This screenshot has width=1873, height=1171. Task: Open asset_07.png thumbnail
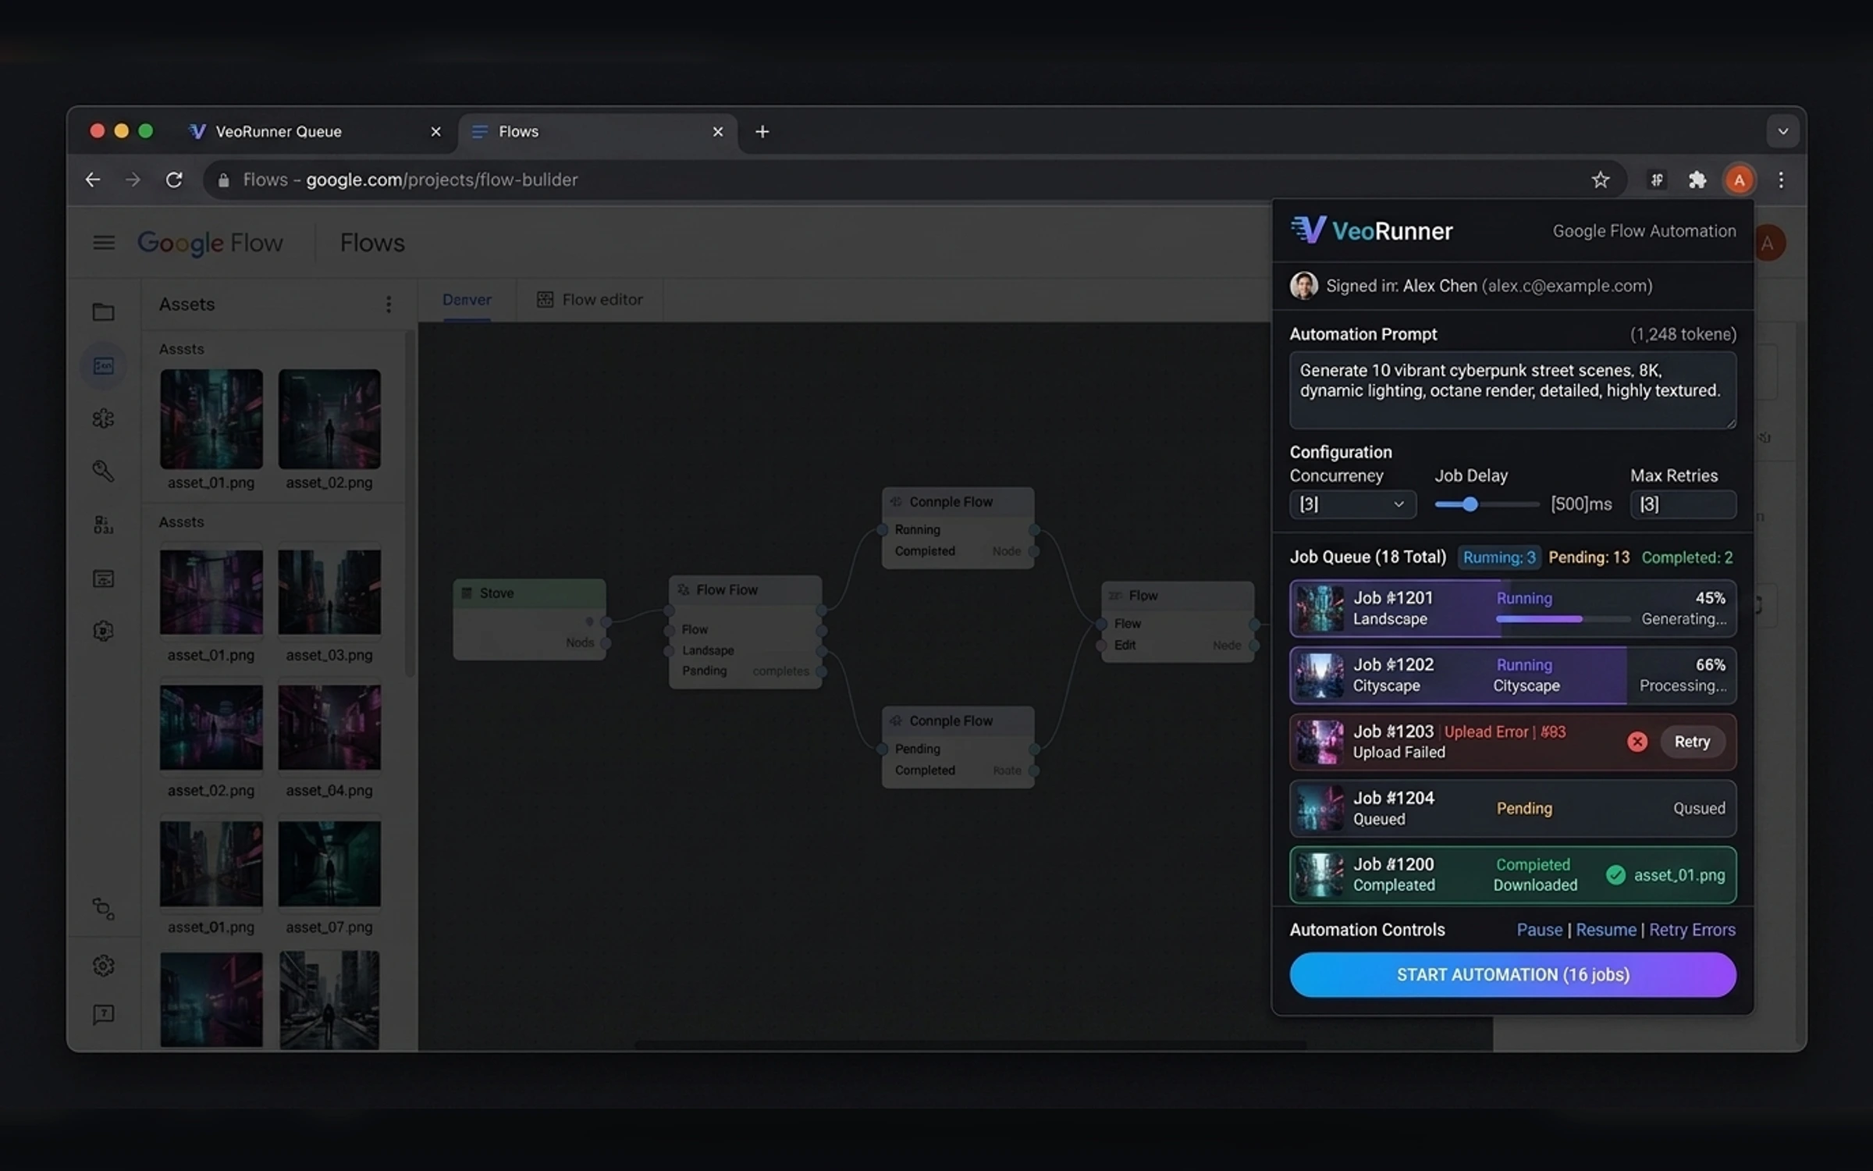pos(329,863)
